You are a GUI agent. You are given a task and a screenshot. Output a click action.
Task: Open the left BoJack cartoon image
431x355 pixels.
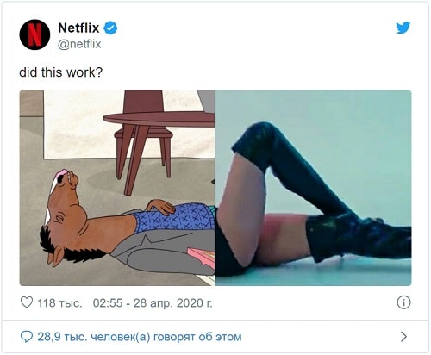coord(117,188)
